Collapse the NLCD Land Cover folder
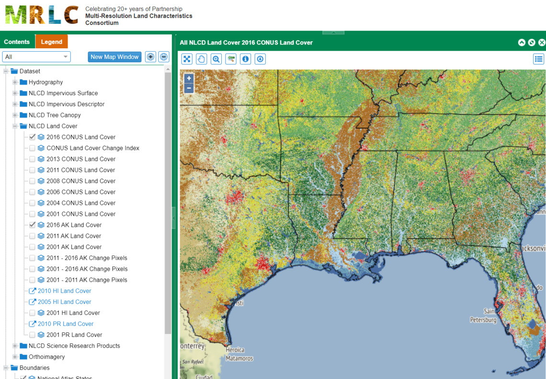The image size is (546, 379). (14, 126)
